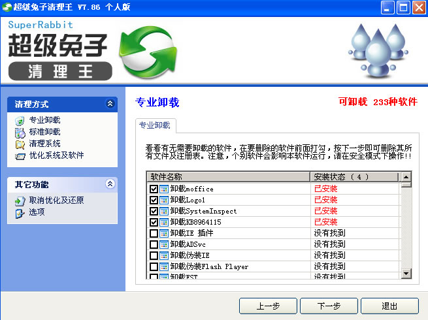Open 取消优化及还原
428x320 pixels.
pyautogui.click(x=56, y=200)
